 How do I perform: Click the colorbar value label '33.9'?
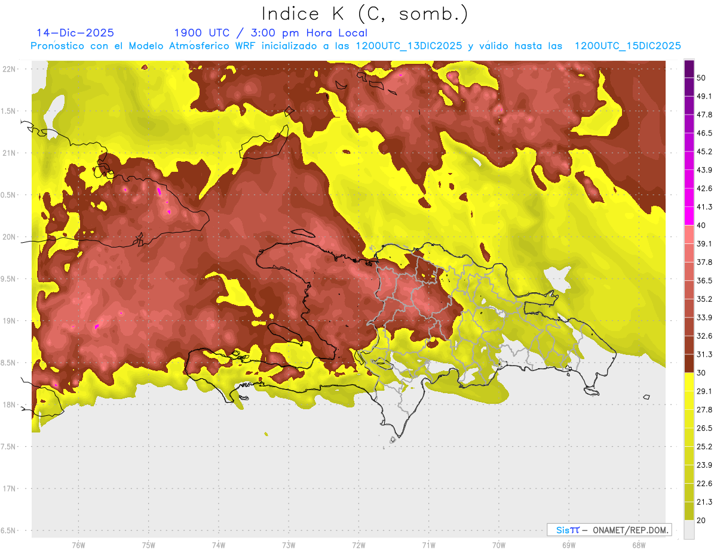pyautogui.click(x=704, y=317)
